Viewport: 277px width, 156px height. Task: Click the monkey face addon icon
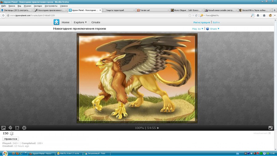click(x=270, y=15)
